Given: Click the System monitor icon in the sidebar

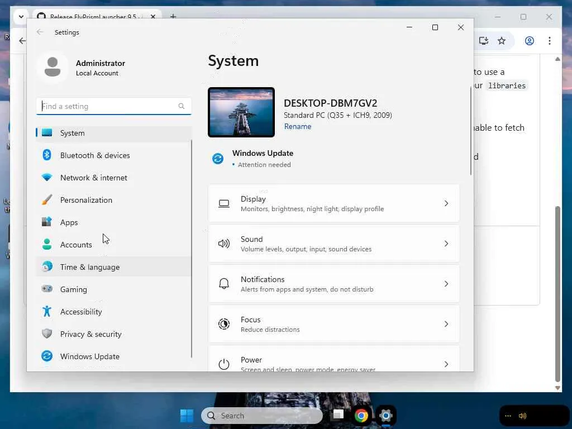Looking at the screenshot, I should click(x=47, y=132).
